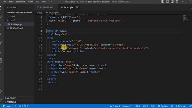The width and height of the screenshot is (192, 108).
Task: Collapse the day2 folder
Action: (19, 20)
